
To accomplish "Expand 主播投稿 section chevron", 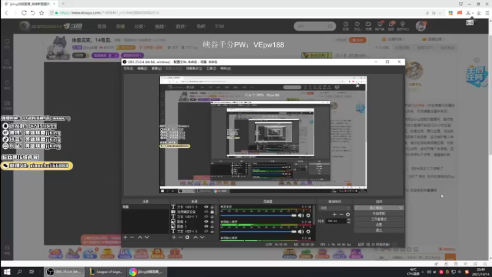I will click(x=404, y=39).
